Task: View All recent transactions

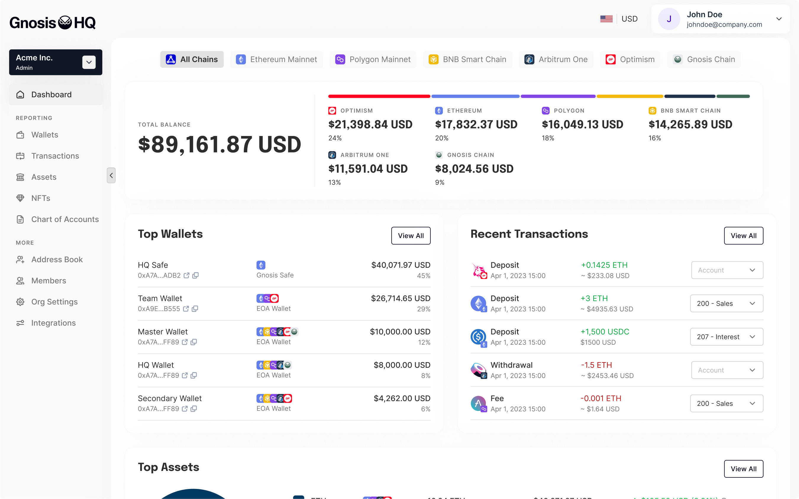Action: [743, 236]
